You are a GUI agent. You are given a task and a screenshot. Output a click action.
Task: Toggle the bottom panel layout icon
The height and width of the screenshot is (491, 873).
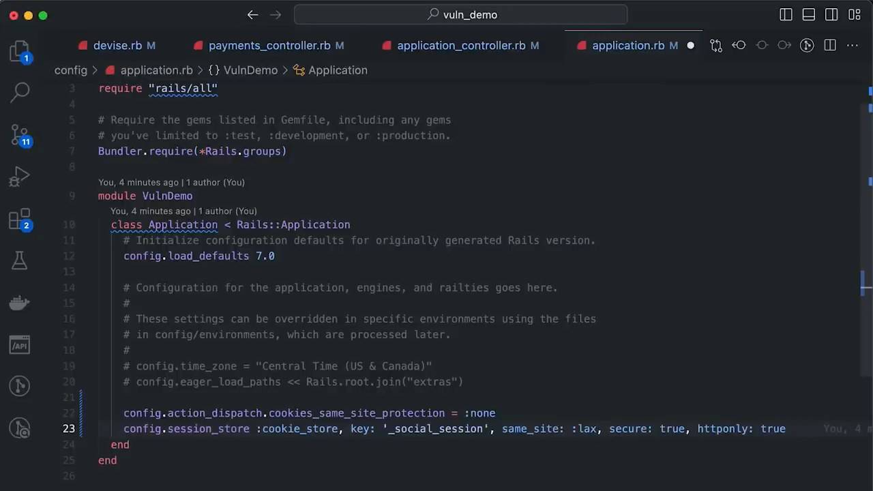809,14
